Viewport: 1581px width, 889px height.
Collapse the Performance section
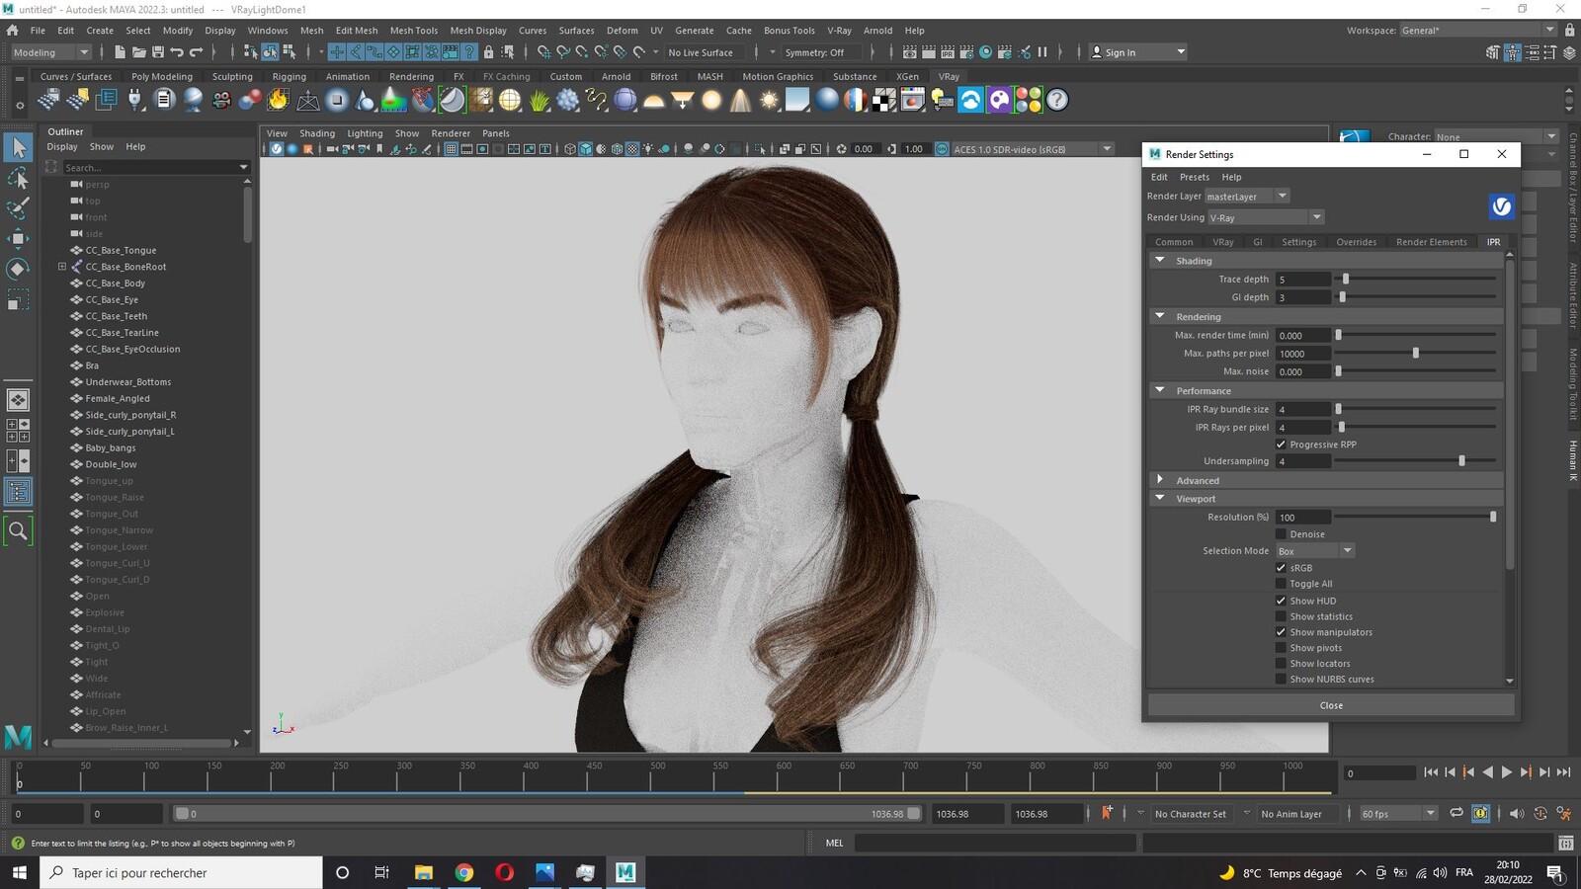[x=1160, y=390]
